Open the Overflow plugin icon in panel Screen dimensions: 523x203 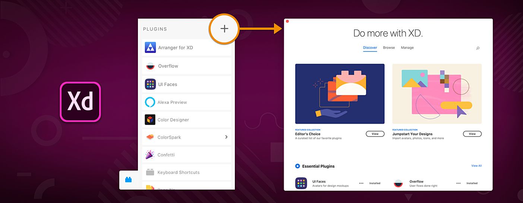coord(150,66)
